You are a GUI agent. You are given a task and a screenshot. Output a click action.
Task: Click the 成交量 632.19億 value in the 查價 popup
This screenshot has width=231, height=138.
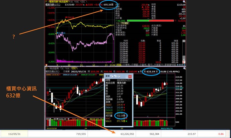pyautogui.click(x=121, y=116)
